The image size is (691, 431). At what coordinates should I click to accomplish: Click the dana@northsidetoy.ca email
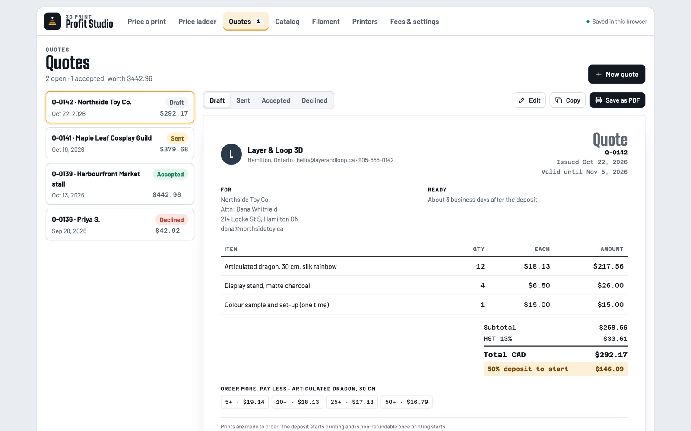click(x=252, y=229)
